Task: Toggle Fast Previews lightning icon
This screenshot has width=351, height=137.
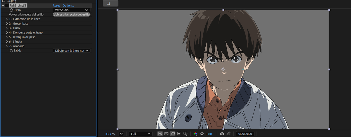Action: (160, 134)
